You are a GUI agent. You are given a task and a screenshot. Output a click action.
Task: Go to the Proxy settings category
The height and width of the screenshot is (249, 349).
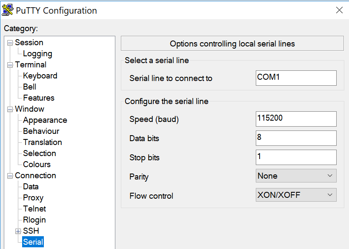33,198
